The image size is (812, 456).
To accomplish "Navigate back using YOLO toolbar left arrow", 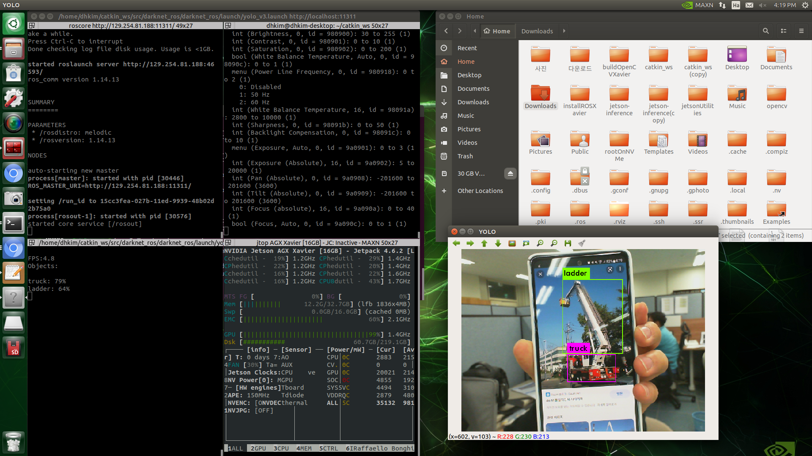I will [456, 243].
